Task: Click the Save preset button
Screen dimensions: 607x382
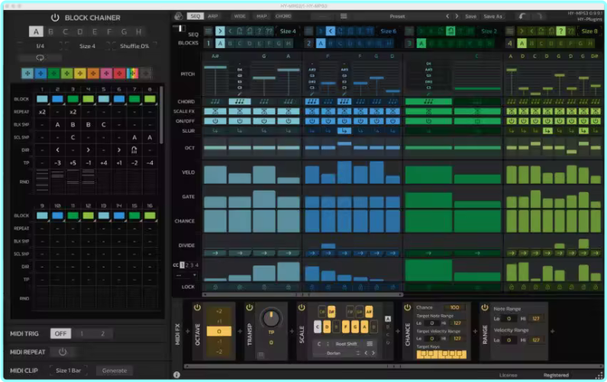Action: tap(471, 16)
